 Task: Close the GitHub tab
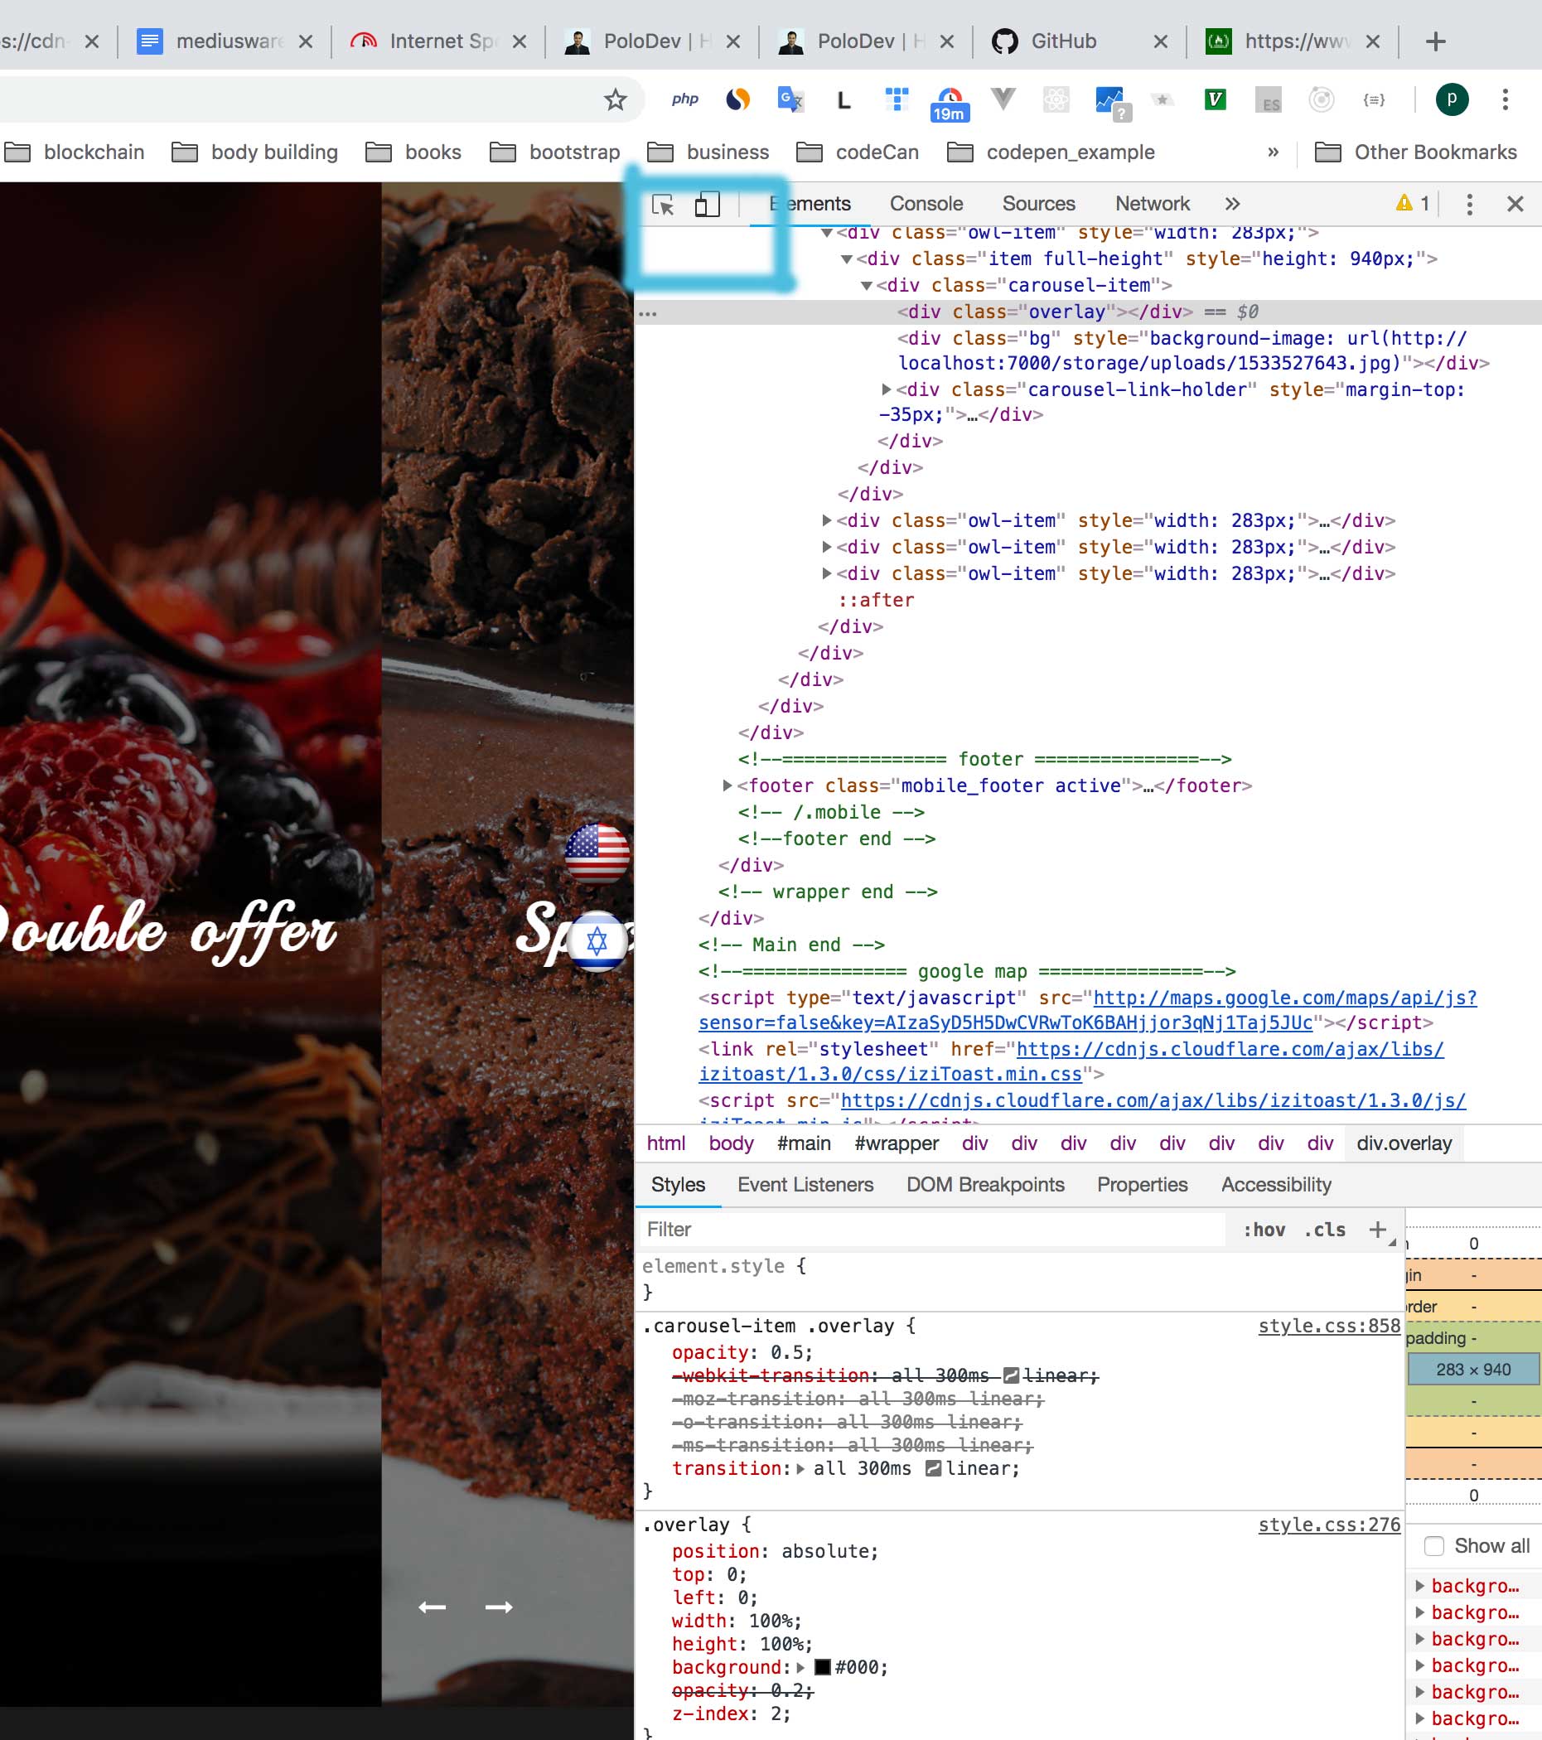tap(1160, 41)
